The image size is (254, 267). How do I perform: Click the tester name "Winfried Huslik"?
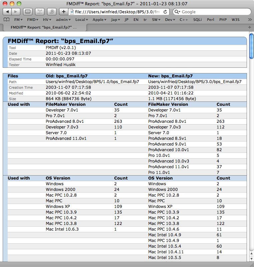click(60, 65)
